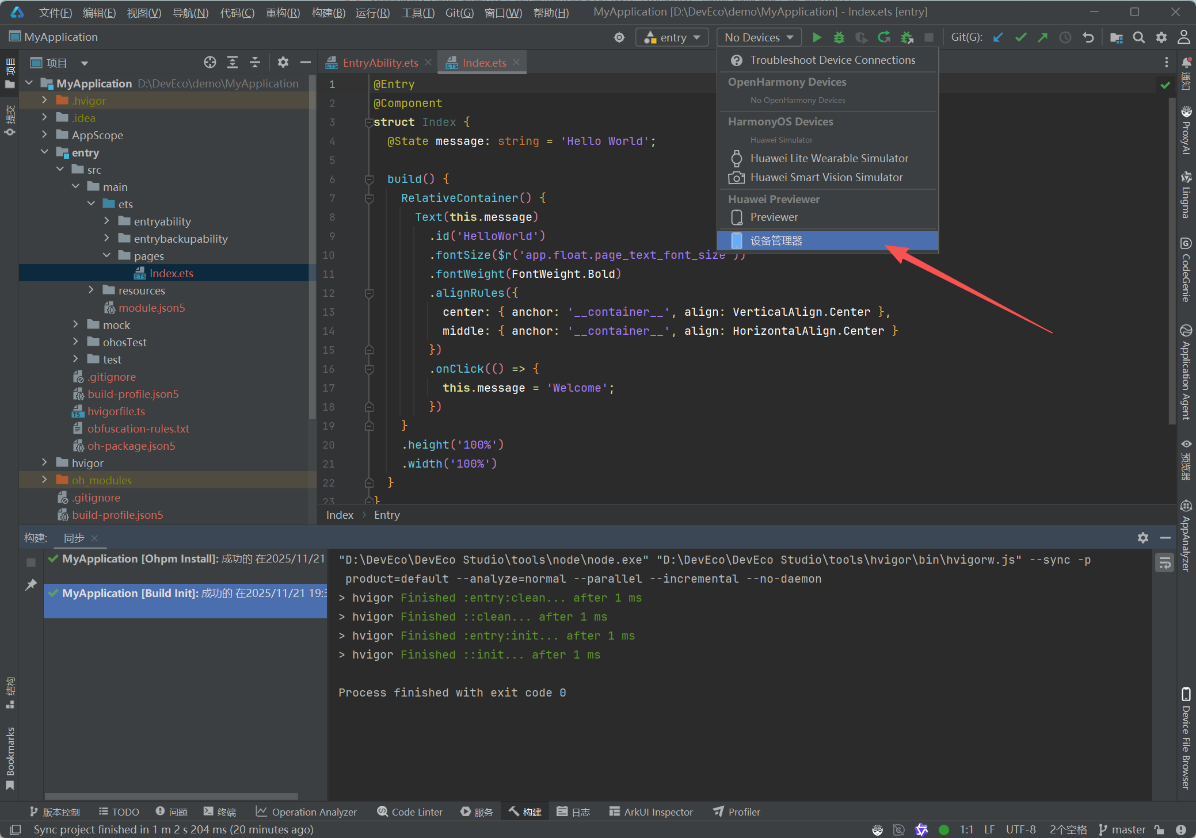Viewport: 1196px width, 838px height.
Task: Collapse all nodes in project tree
Action: (255, 62)
